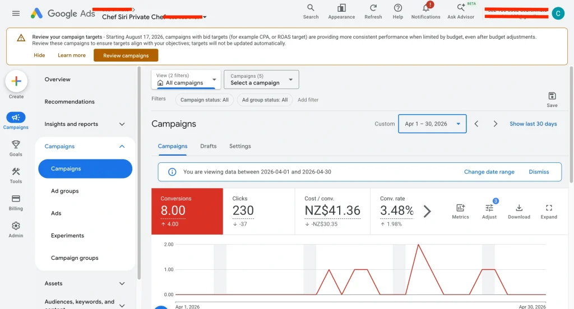Open Ad groups in the navigation
574x309 pixels.
pos(65,191)
